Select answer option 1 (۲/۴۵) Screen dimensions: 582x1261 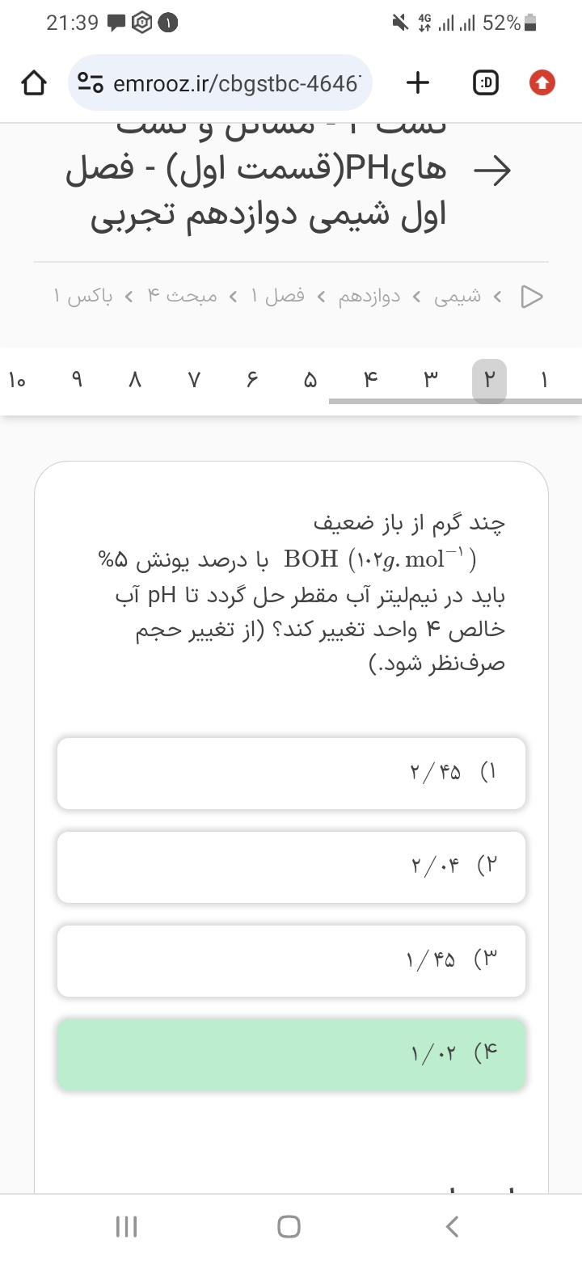(291, 773)
